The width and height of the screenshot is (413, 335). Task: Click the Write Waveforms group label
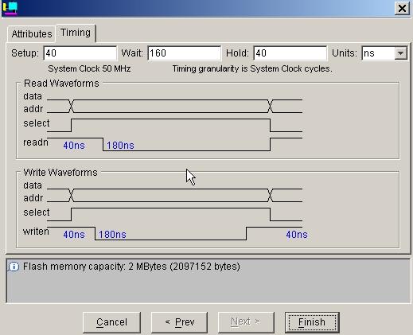tap(60, 173)
